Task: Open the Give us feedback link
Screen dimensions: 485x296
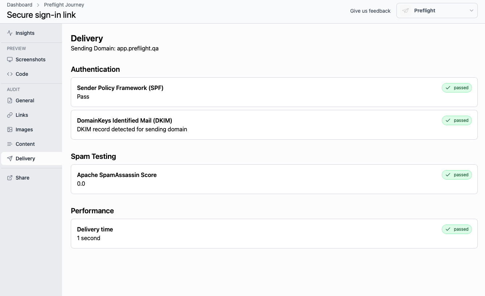Action: coord(370,11)
